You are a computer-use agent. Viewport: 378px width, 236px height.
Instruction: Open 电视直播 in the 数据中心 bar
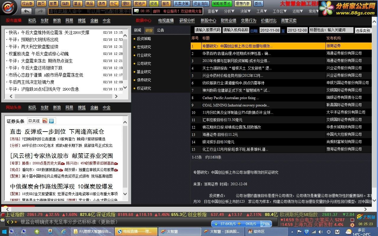(166, 20)
